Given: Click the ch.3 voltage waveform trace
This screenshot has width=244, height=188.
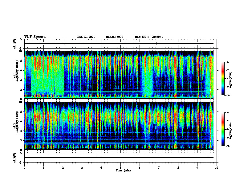Looking at the screenshot, I should [119, 158].
